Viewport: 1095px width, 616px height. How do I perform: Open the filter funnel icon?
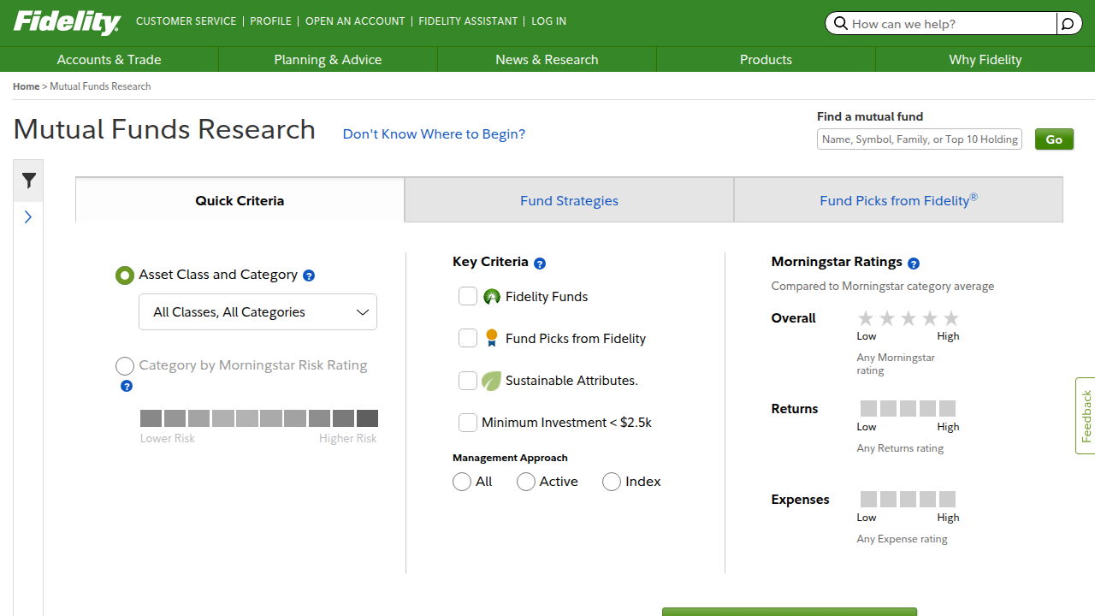(x=28, y=181)
